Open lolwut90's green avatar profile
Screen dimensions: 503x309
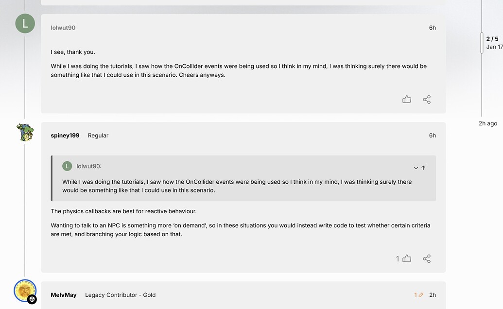(x=25, y=23)
